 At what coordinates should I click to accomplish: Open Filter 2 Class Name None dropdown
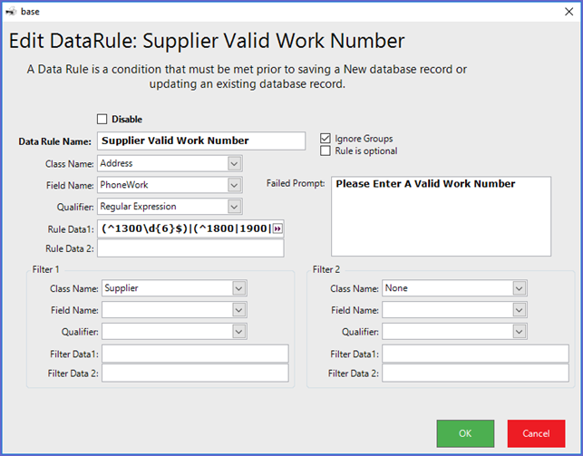(x=519, y=288)
